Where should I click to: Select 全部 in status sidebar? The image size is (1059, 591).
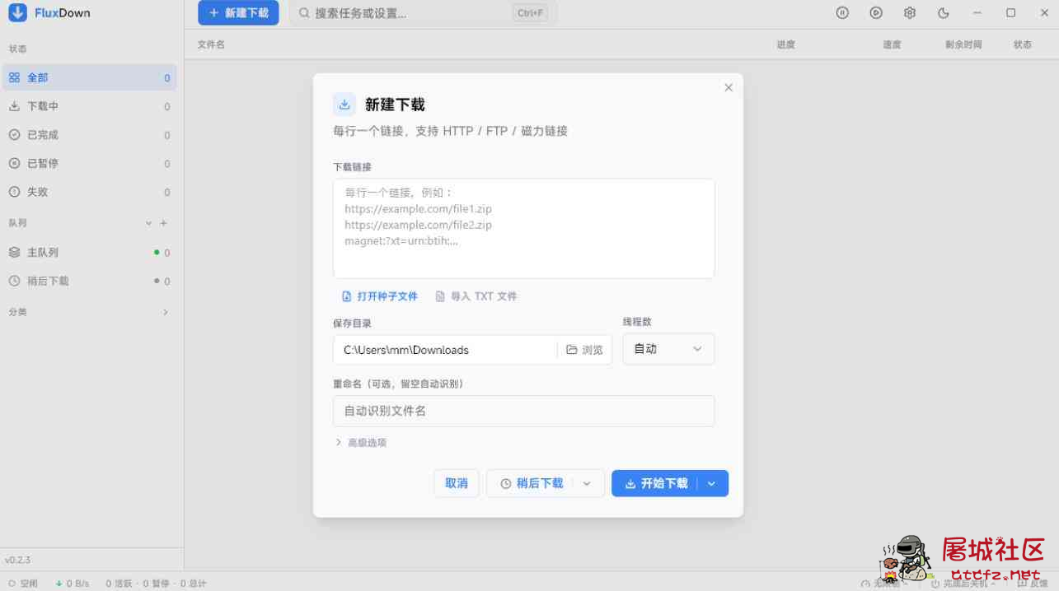pyautogui.click(x=89, y=77)
